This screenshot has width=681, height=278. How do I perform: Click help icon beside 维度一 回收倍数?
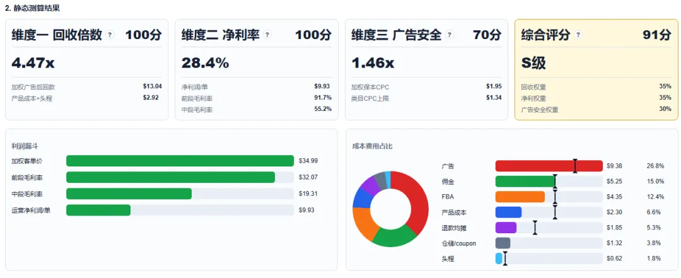pyautogui.click(x=110, y=35)
